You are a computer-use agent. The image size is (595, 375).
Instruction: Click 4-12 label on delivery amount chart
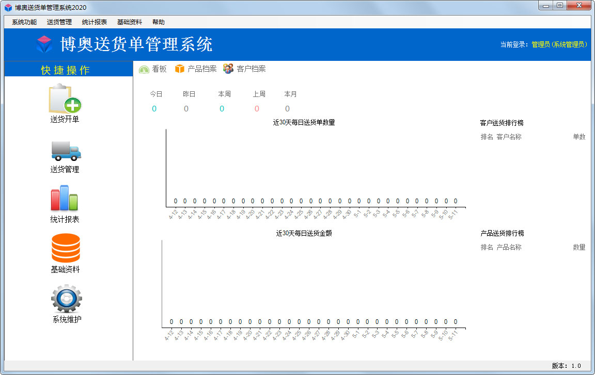coord(169,335)
